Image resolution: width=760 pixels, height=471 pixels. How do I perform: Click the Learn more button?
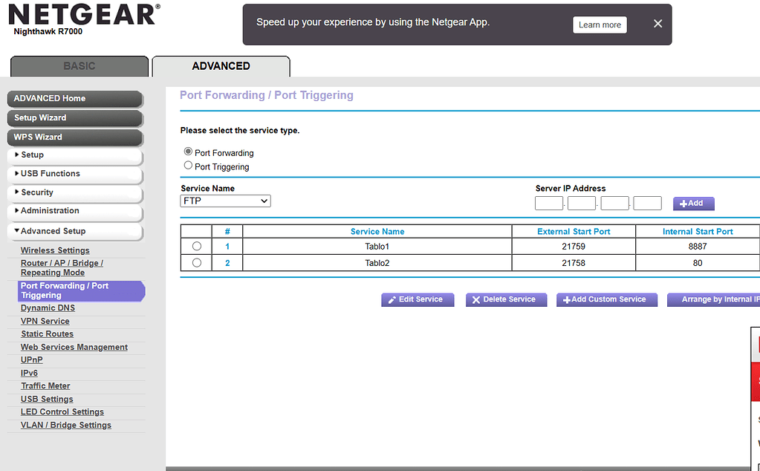click(600, 25)
